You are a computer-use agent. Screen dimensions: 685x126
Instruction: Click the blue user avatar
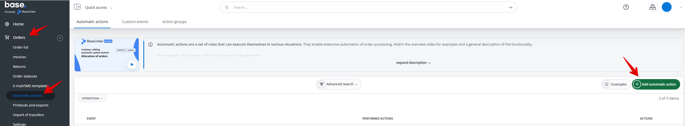[666, 7]
